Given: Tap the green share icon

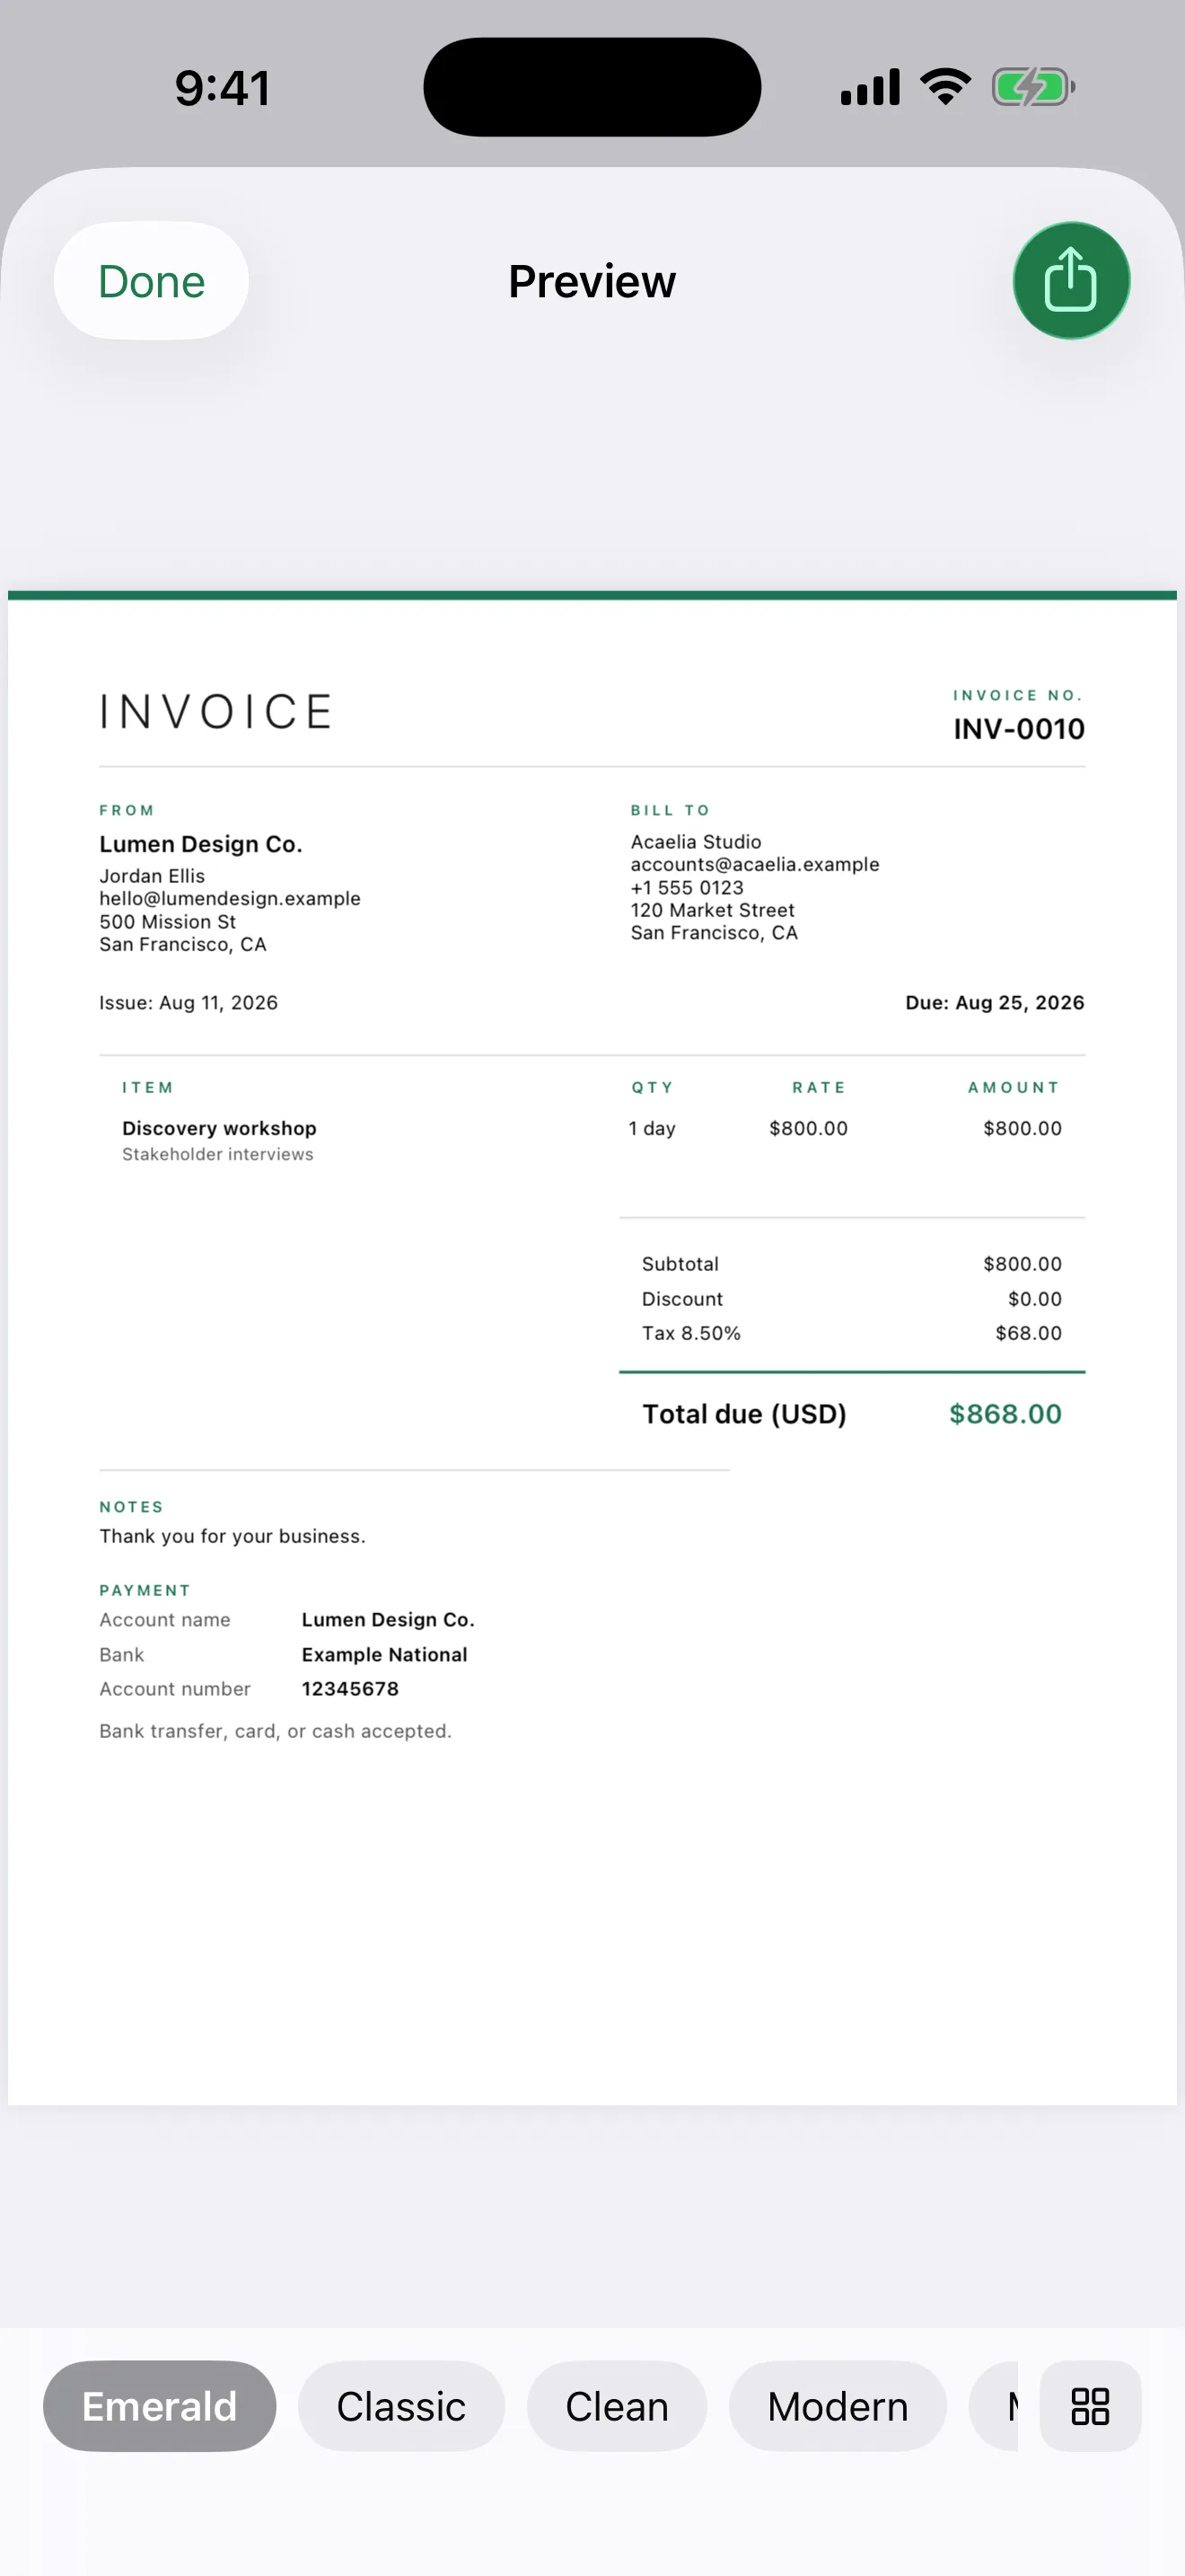Looking at the screenshot, I should [x=1071, y=281].
